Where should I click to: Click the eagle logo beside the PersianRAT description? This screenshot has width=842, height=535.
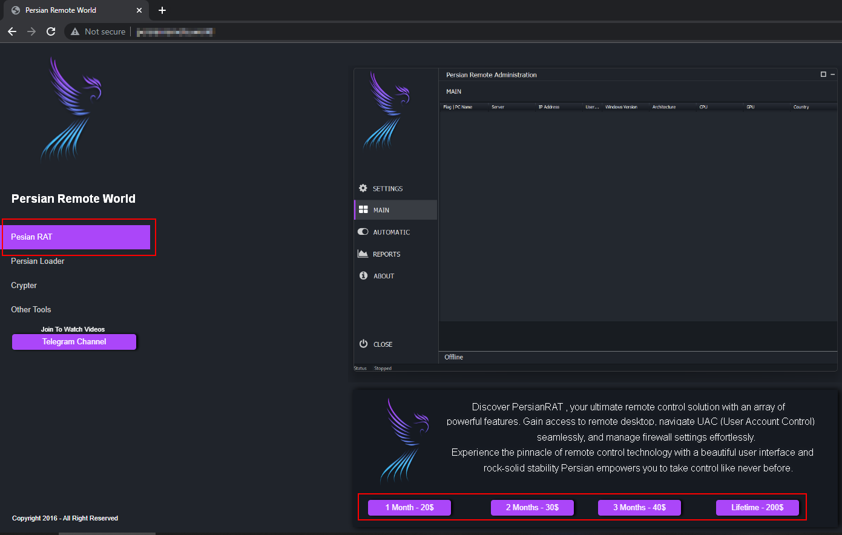(x=403, y=440)
